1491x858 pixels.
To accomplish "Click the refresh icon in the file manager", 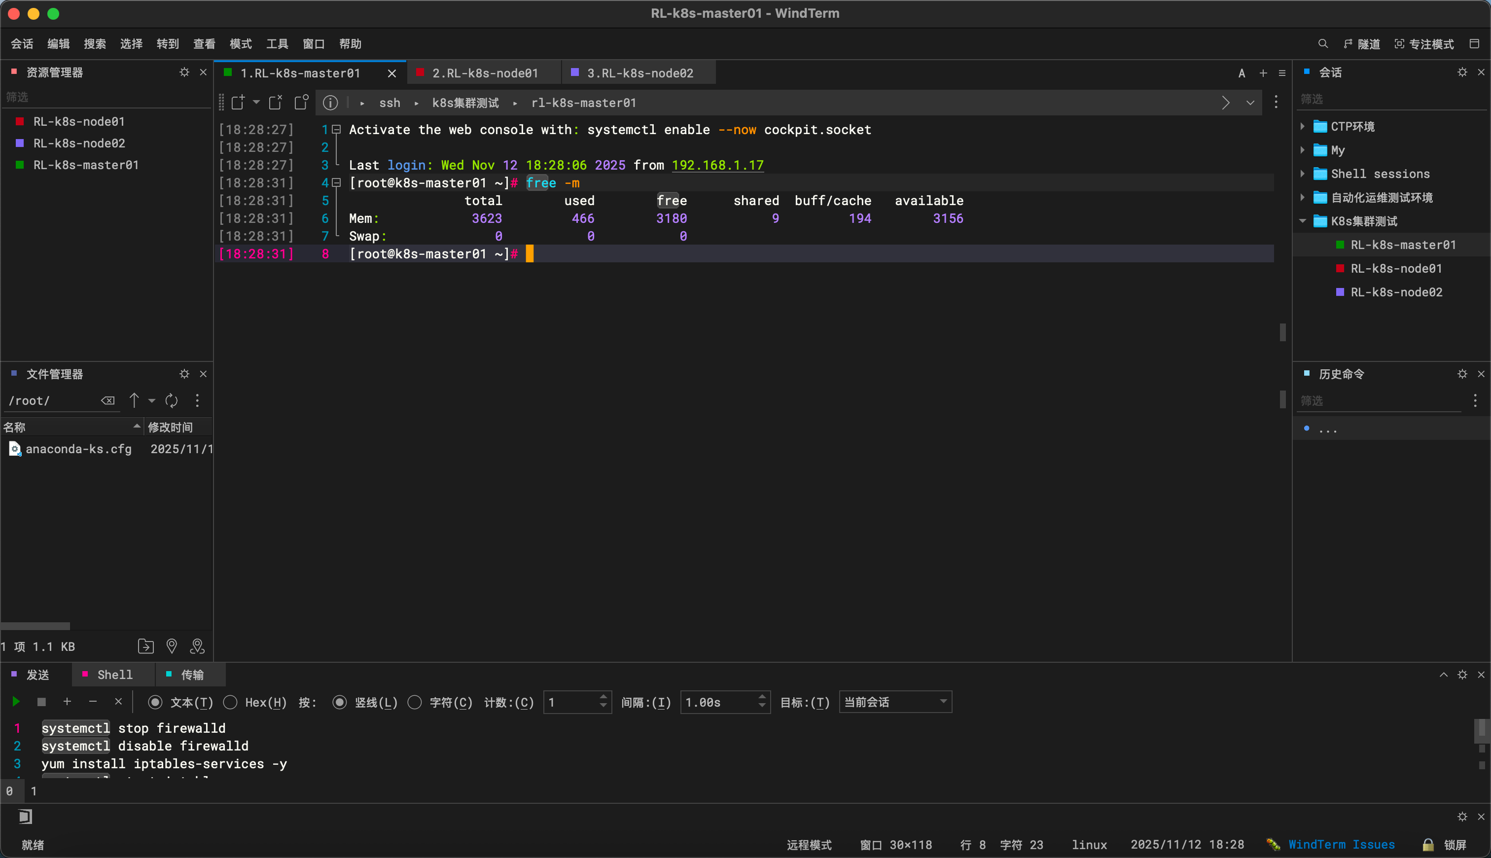I will tap(172, 401).
